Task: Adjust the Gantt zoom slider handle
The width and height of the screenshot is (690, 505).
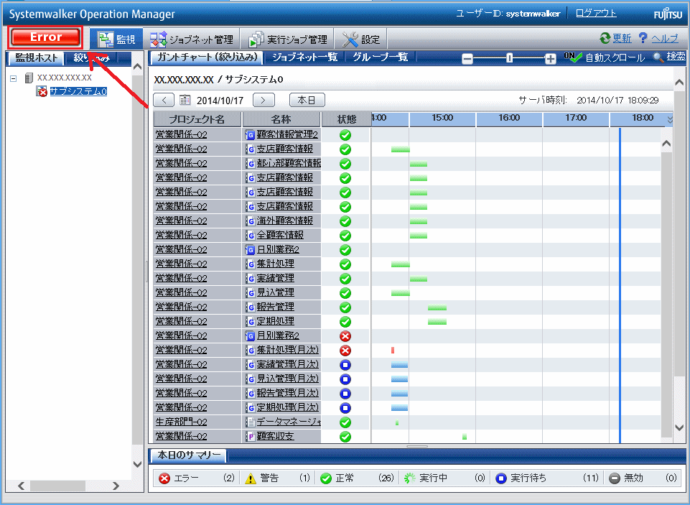Action: click(x=509, y=58)
